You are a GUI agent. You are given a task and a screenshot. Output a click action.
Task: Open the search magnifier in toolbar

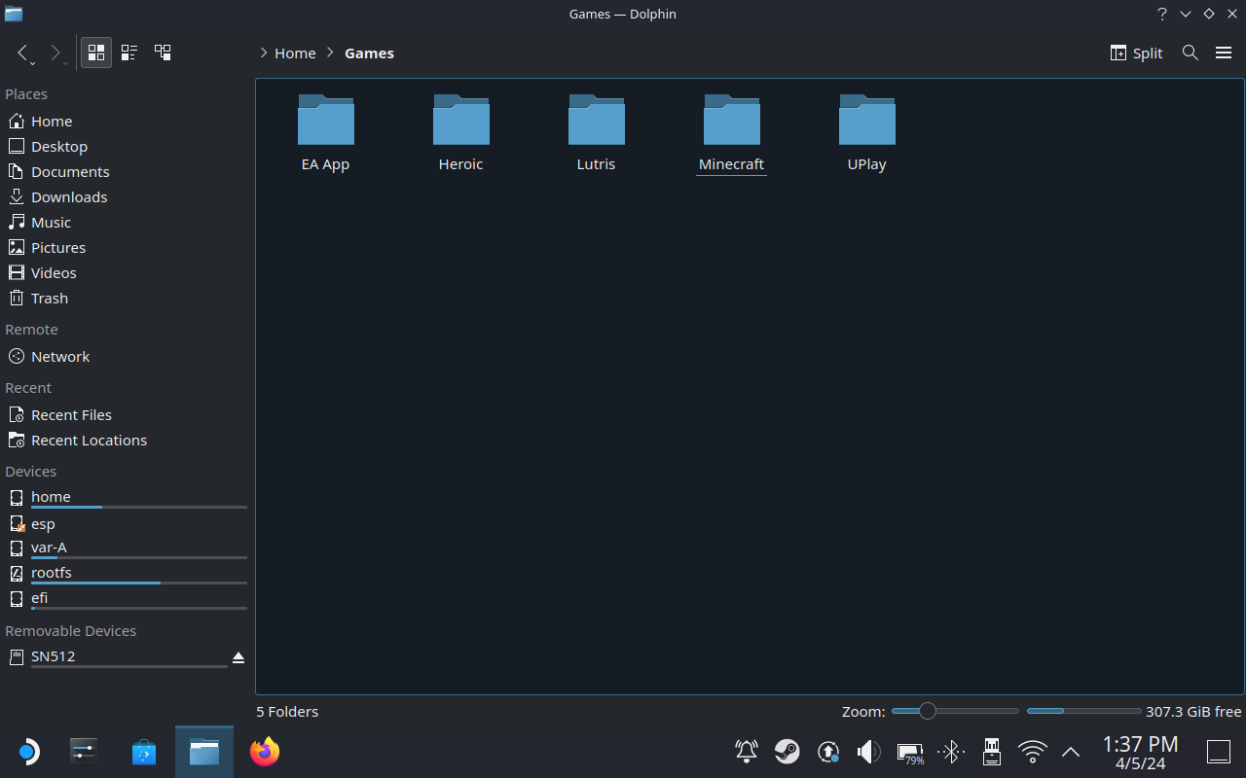pyautogui.click(x=1190, y=53)
